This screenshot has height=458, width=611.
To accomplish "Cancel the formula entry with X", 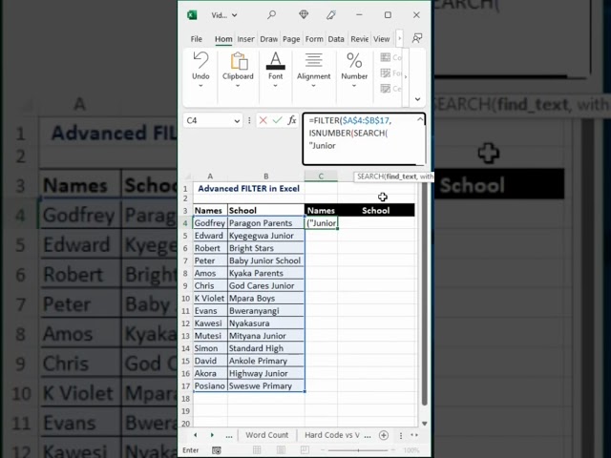I will (x=263, y=121).
